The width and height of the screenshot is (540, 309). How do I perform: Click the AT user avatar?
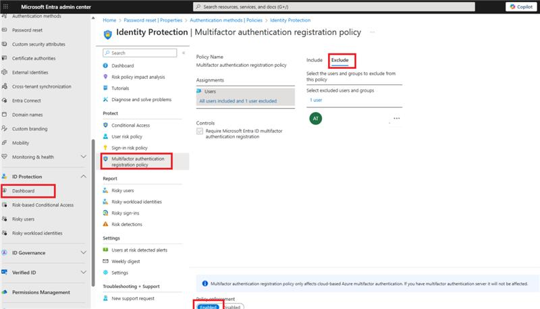pos(316,118)
